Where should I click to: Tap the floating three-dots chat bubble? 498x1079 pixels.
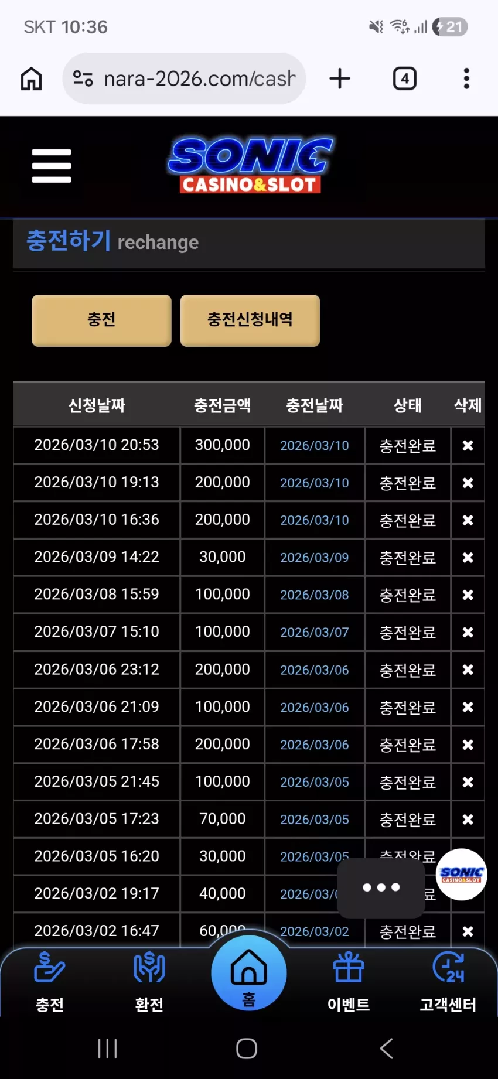coord(381,888)
